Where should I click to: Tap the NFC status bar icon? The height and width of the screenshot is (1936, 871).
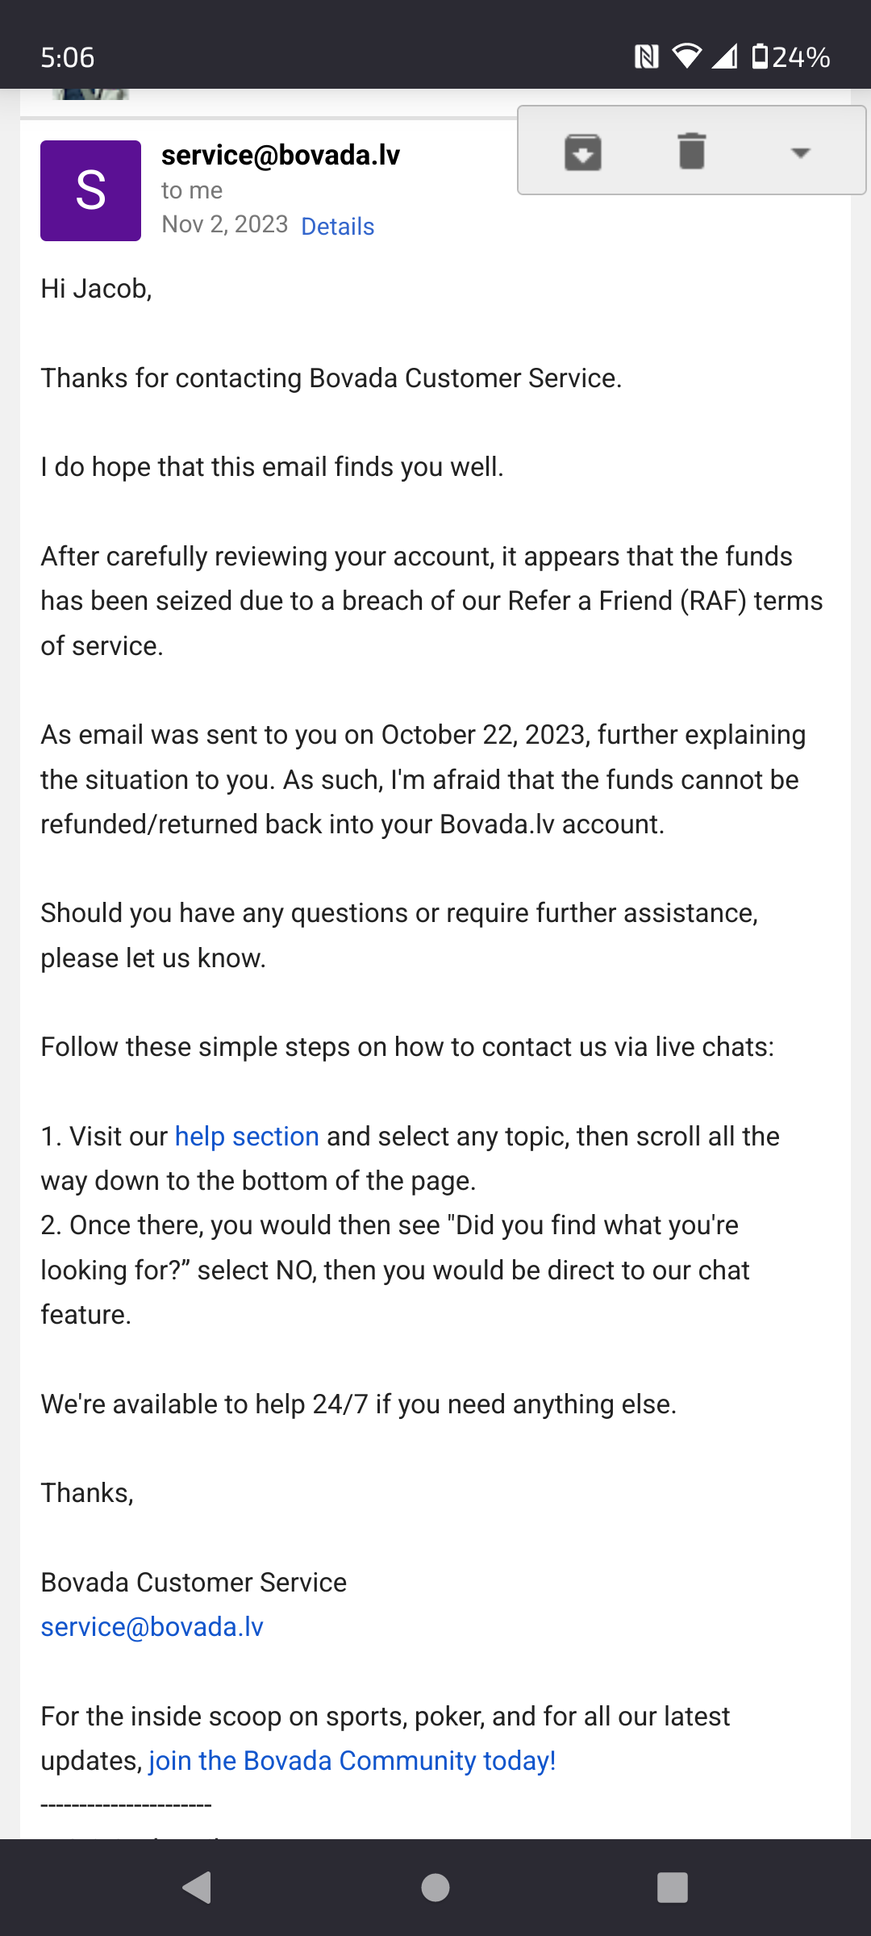click(647, 56)
